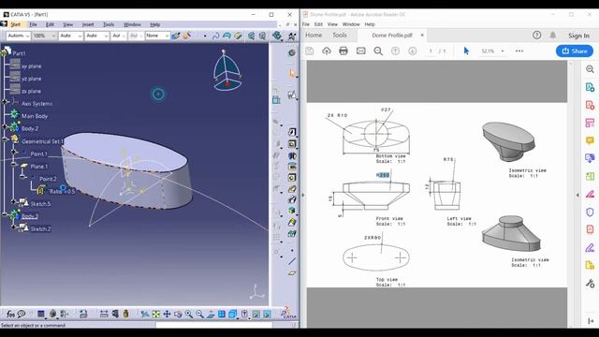Screen dimensions: 599x337
Task: Click the Fly Mode icon in CATIA bottom toolbar
Action: [x=145, y=315]
